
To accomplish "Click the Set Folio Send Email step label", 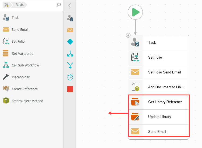I will pyautogui.click(x=165, y=72).
